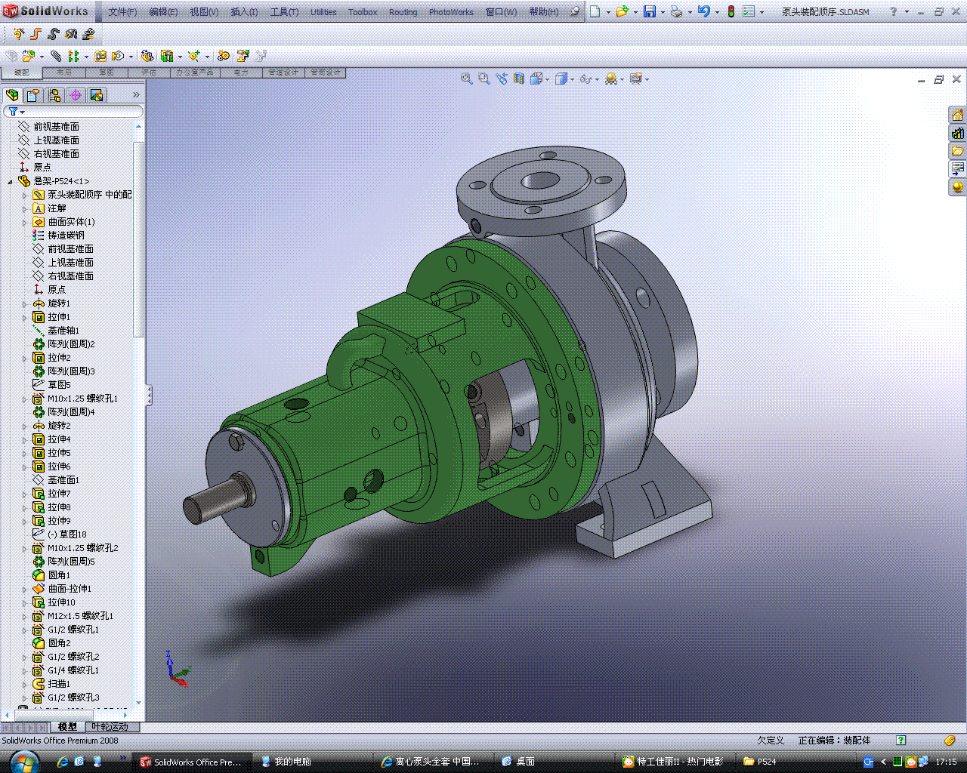Click the Zoom to Area icon
Viewport: 967px width, 773px height.
coord(484,79)
